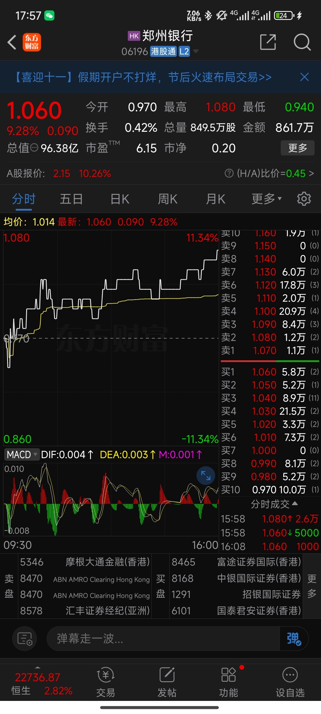Open the H/A 比价 0.45 link
Image resolution: width=321 pixels, height=714 pixels.
(269, 173)
